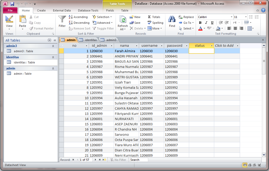Switch to Database Tools ribbon tab
This screenshot has height=171, width=269.
pyautogui.click(x=88, y=10)
